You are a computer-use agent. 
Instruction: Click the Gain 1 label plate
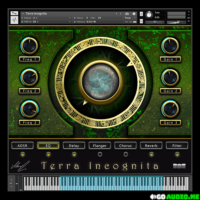click(x=170, y=59)
